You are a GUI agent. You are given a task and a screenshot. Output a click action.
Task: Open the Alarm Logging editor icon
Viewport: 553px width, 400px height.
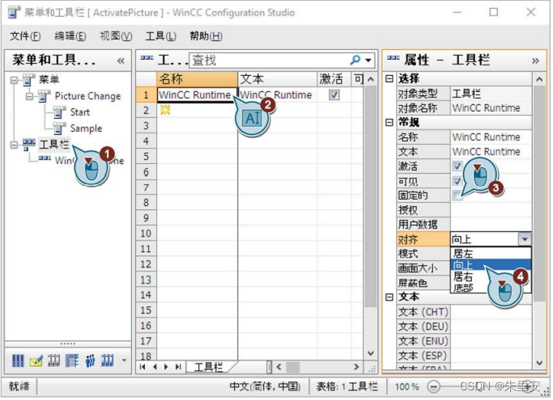tap(36, 360)
